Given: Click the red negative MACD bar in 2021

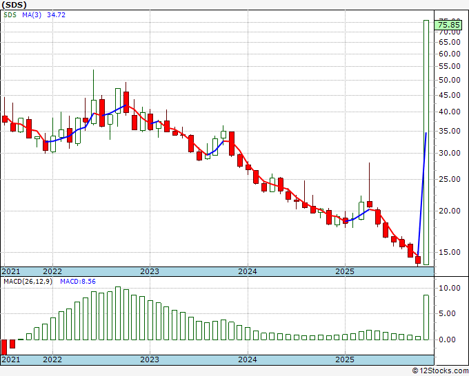Looking at the screenshot, I should click(x=4, y=346).
